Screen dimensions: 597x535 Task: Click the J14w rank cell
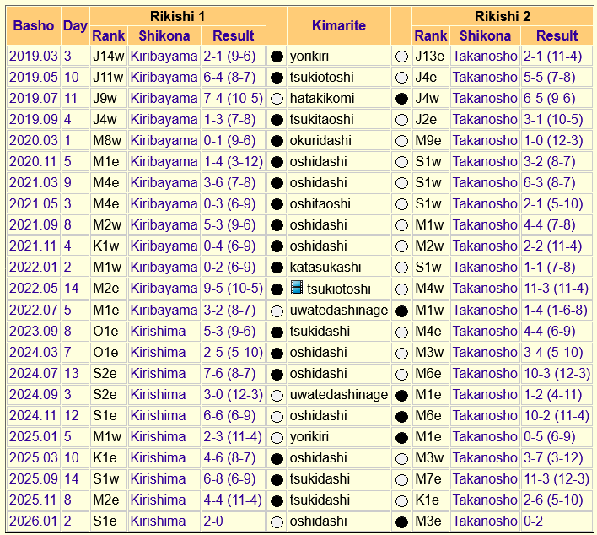[x=109, y=56]
